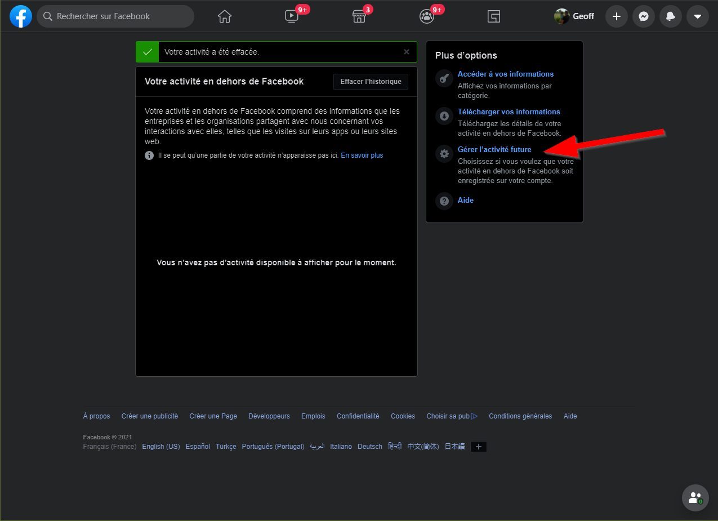
Task: Switch language to Chinese simplified
Action: [x=423, y=447]
